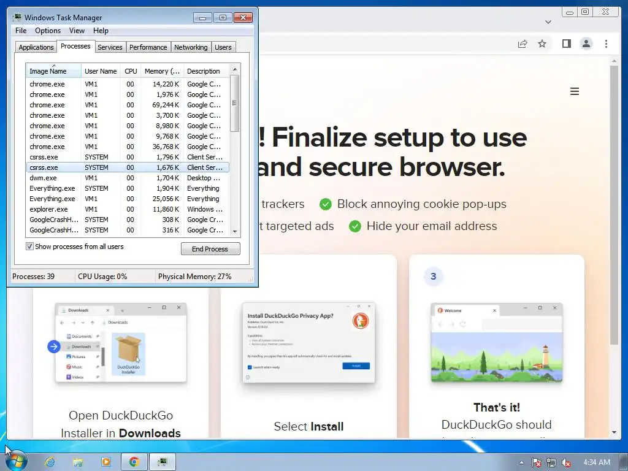Screen dimensions: 628x471
Task: Click the End Process button
Action: click(210, 249)
